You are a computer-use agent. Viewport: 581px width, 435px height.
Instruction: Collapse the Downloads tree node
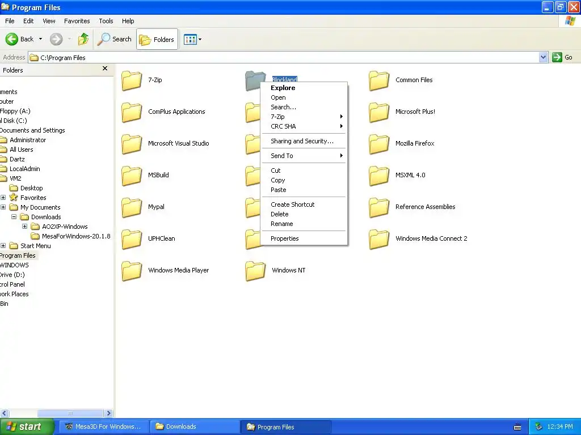click(x=14, y=217)
